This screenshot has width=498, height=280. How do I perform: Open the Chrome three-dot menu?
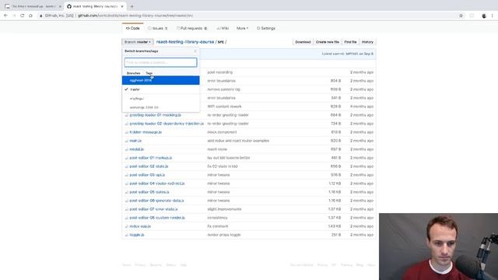pos(493,16)
